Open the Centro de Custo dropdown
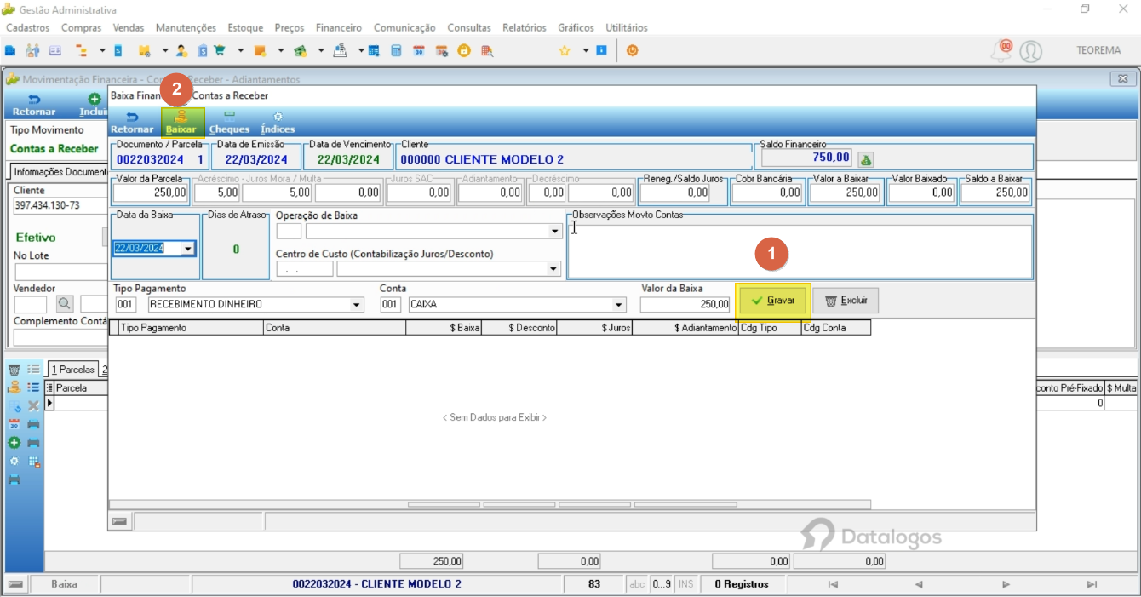Image resolution: width=1141 pixels, height=597 pixels. pos(555,269)
